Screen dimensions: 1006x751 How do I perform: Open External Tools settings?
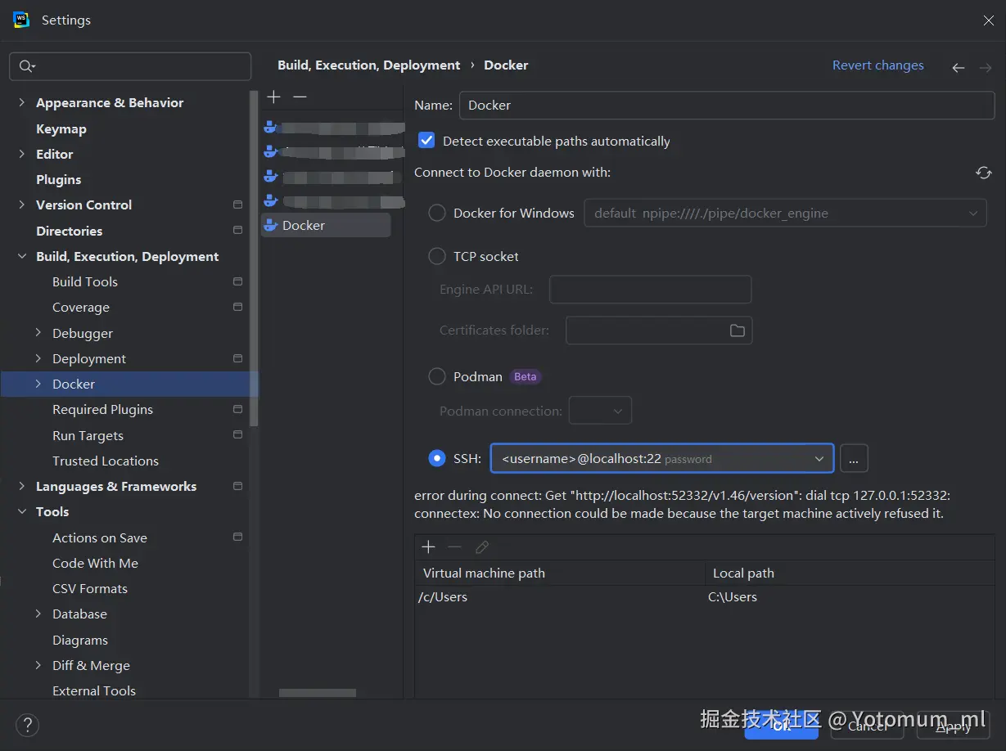[x=94, y=690]
